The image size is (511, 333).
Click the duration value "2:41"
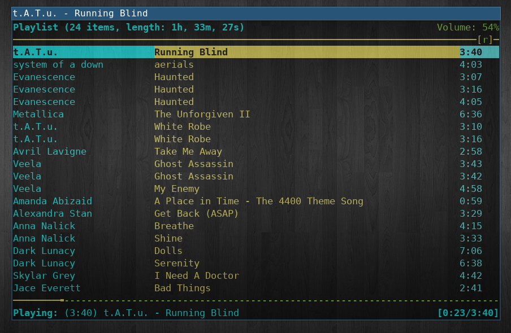pos(471,288)
